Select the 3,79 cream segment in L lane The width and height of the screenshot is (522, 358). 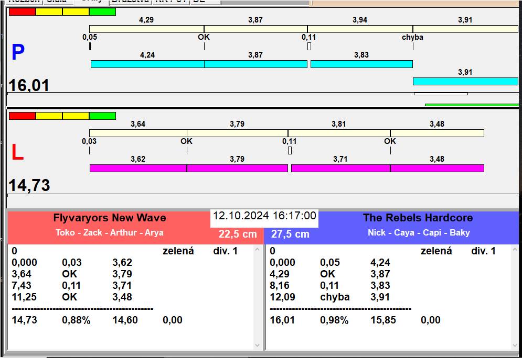[x=237, y=133]
